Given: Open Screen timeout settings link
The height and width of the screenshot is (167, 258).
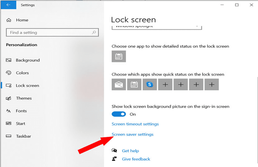Looking at the screenshot, I should (135, 124).
